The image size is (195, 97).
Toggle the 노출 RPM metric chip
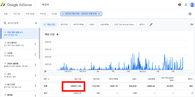[104, 25]
